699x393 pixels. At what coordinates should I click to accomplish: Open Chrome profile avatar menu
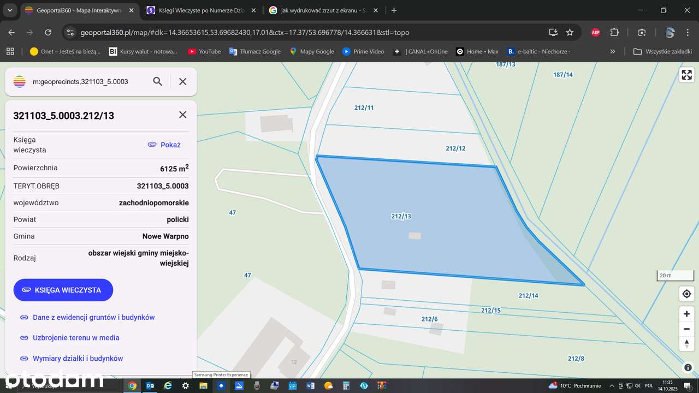point(670,33)
